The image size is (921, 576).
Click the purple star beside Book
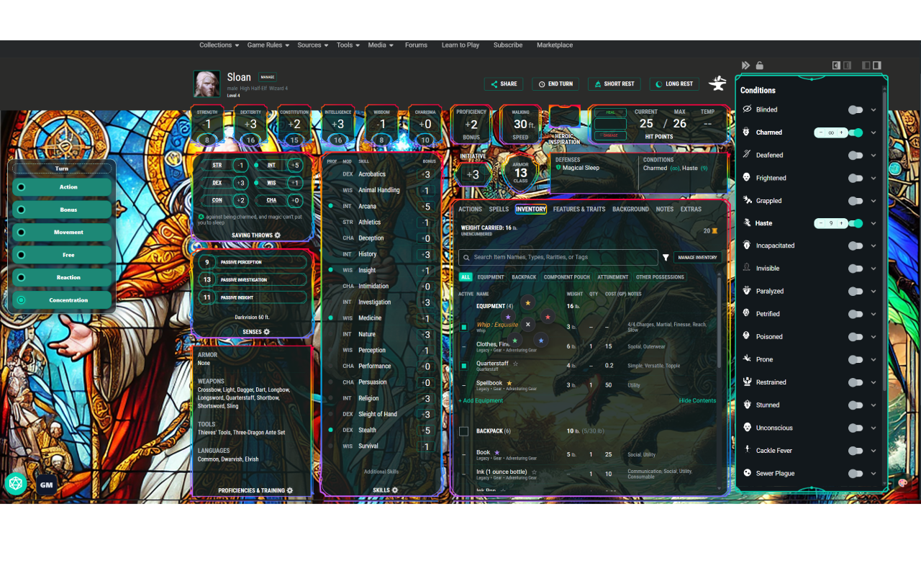(496, 453)
